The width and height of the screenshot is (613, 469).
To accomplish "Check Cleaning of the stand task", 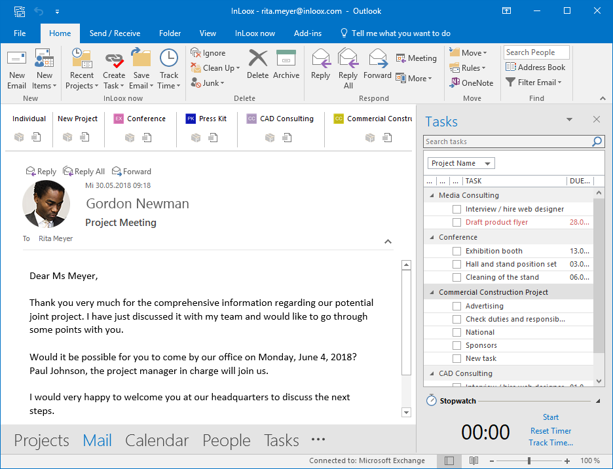I will tap(456, 277).
